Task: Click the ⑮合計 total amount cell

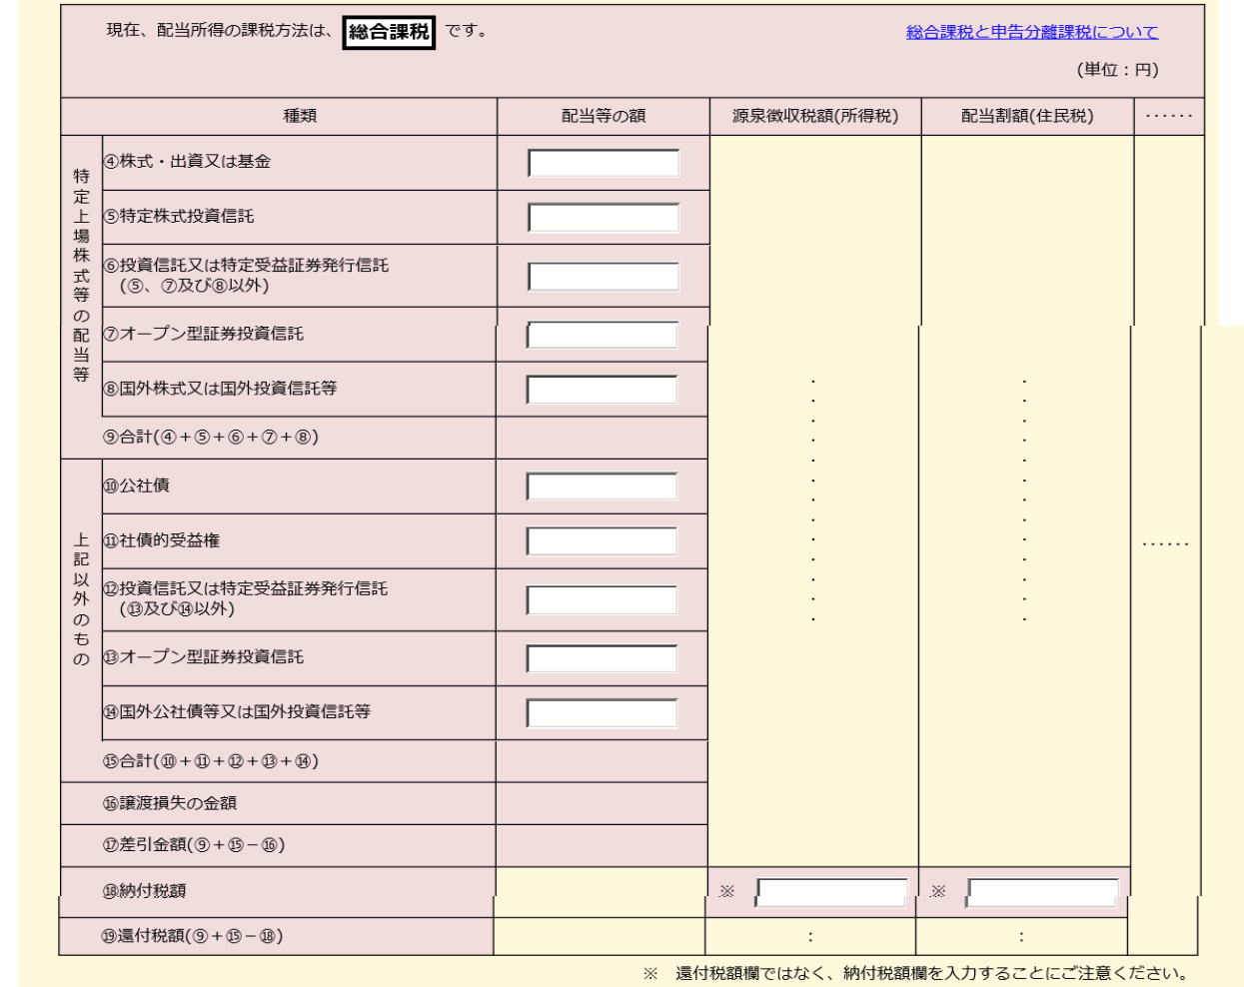Action: pyautogui.click(x=602, y=761)
